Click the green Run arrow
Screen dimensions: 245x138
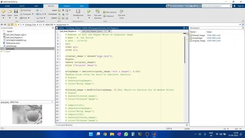click(89, 11)
